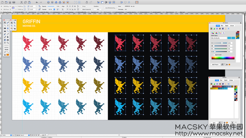Click the Print icon in top toolbar
Screen dimensions: 246x138
coord(14,2)
